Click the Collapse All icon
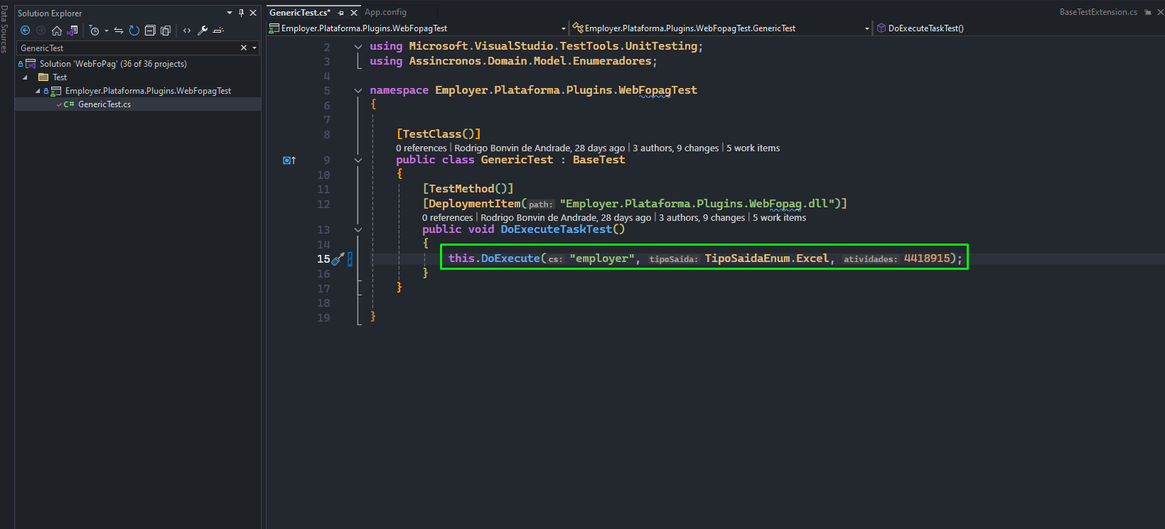The width and height of the screenshot is (1165, 529). coord(150,31)
